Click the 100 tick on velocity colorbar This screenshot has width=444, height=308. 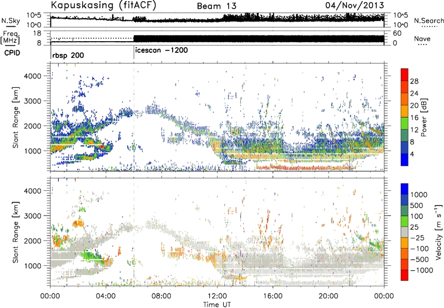(416, 216)
